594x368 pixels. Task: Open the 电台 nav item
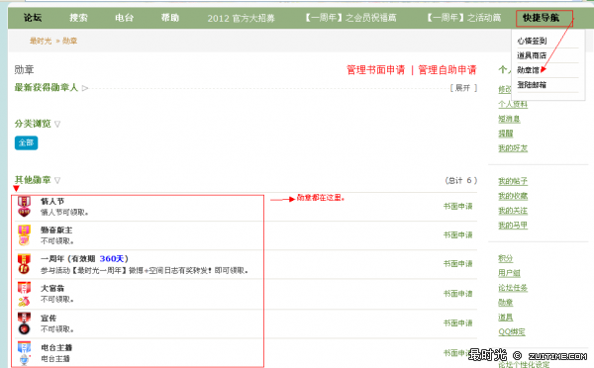125,18
